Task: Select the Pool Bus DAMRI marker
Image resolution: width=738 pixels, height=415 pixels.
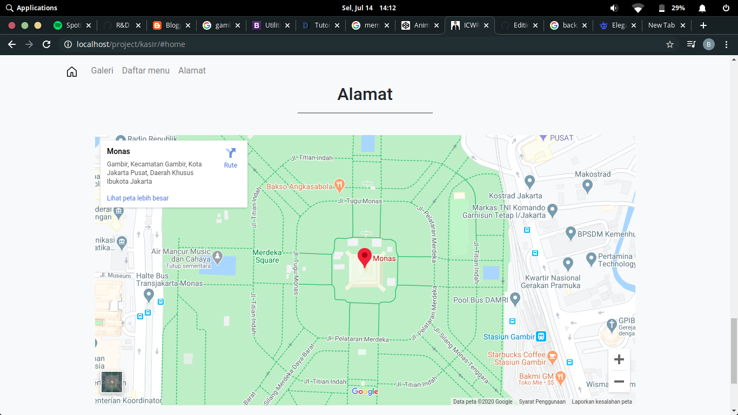Action: 515,299
